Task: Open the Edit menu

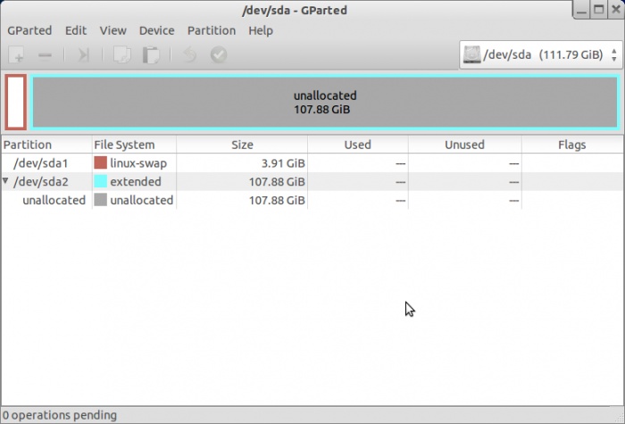Action: (x=76, y=30)
